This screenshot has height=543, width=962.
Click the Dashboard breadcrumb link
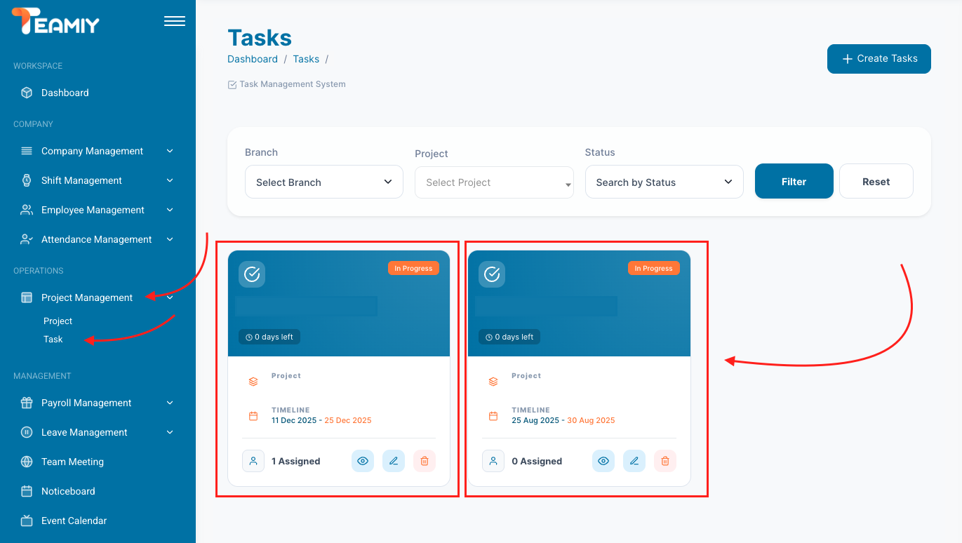click(253, 59)
